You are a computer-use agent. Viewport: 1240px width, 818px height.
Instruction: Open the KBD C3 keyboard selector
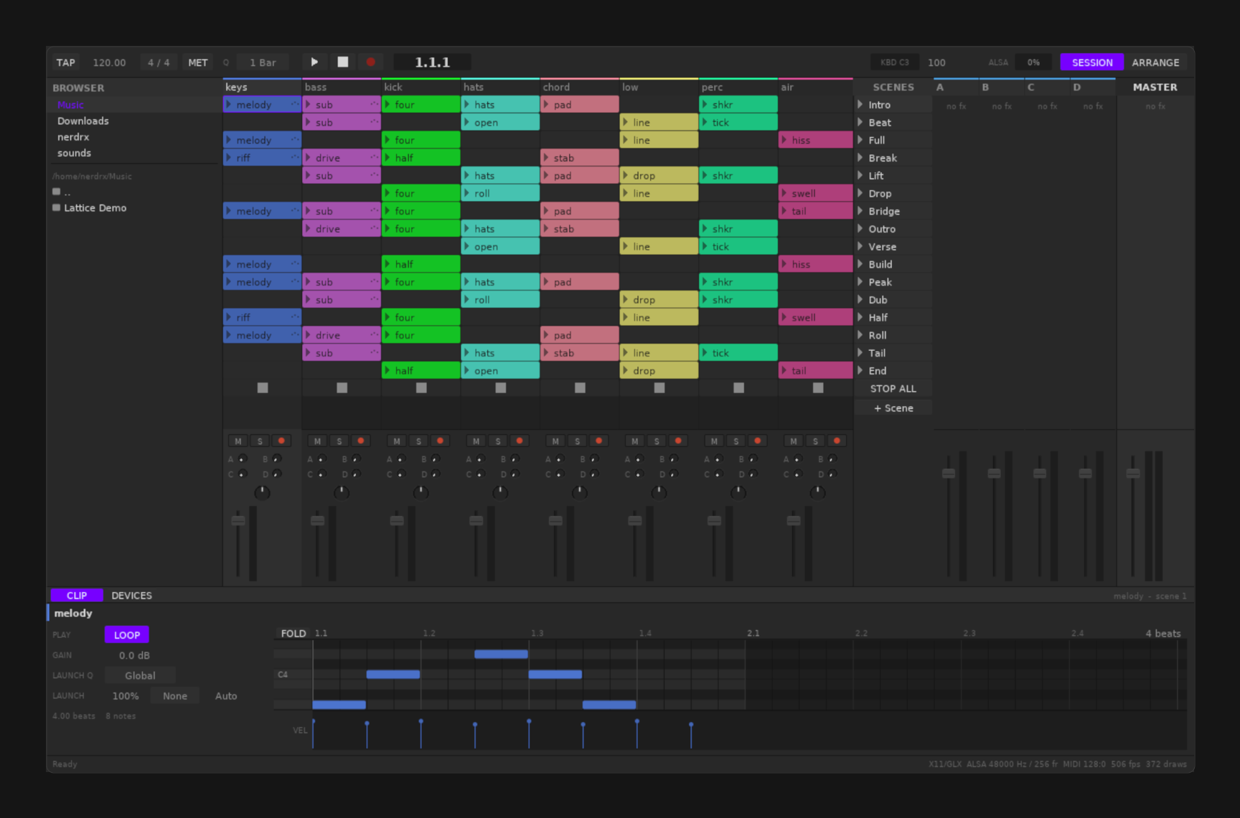pyautogui.click(x=895, y=62)
